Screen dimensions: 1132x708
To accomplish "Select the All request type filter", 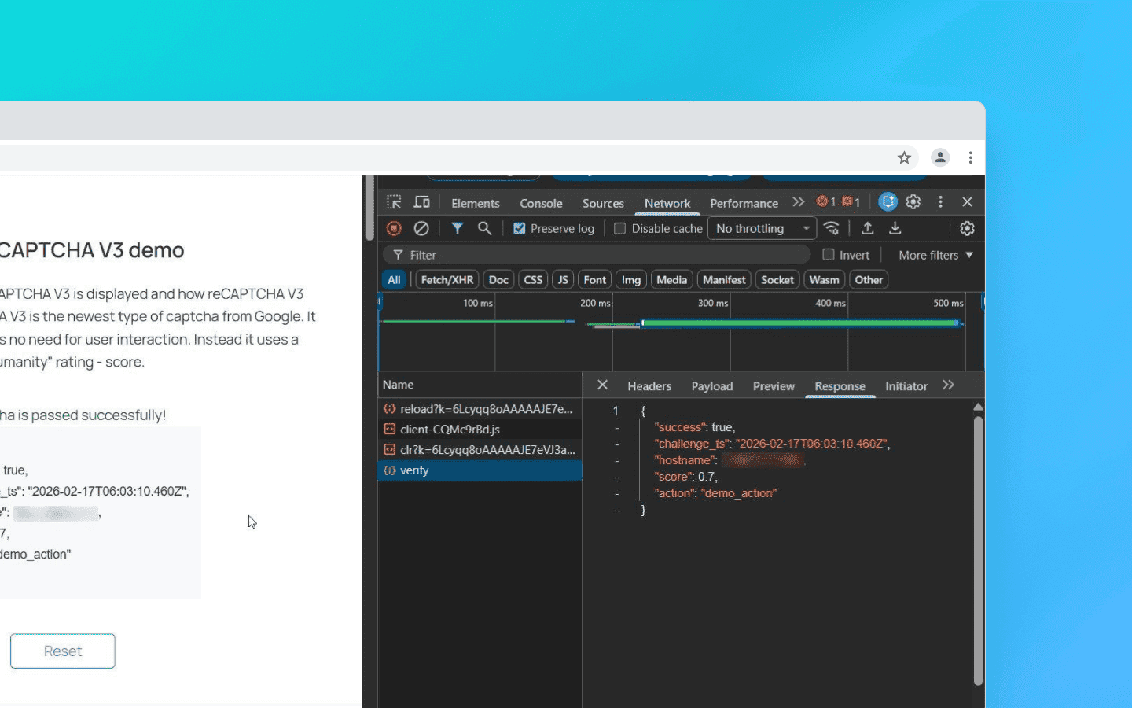I will 394,280.
